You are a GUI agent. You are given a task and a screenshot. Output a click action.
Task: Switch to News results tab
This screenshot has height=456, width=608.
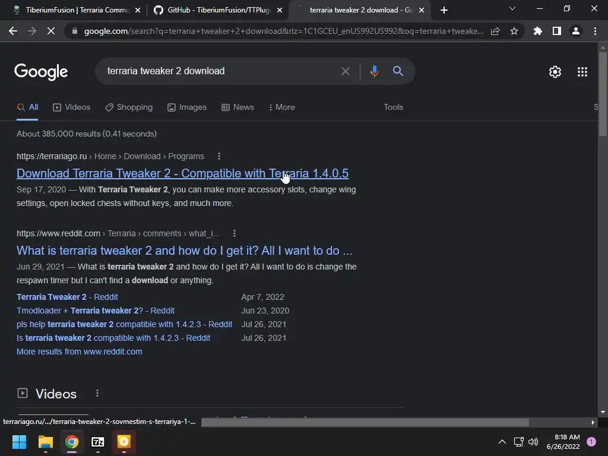click(x=237, y=107)
